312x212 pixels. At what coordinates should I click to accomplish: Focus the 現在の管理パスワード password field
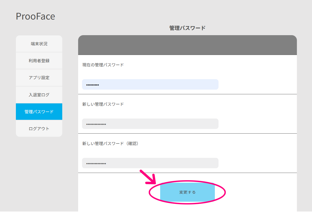(x=150, y=84)
